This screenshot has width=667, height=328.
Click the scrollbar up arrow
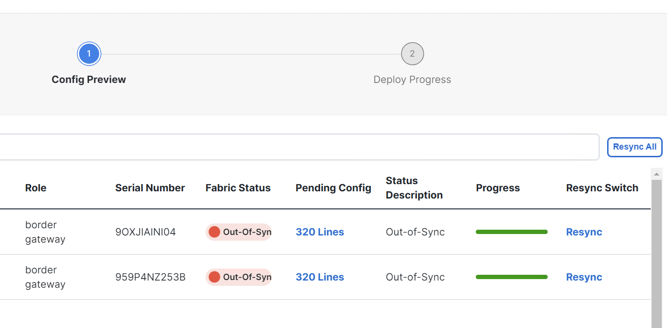coord(656,174)
